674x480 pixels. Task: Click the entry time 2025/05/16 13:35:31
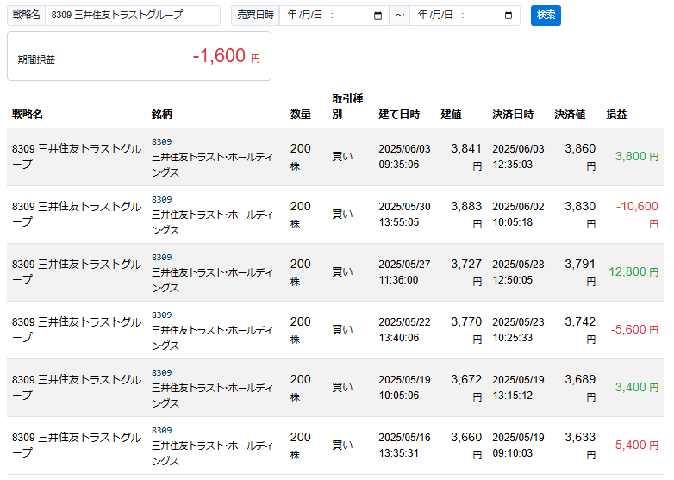(404, 445)
